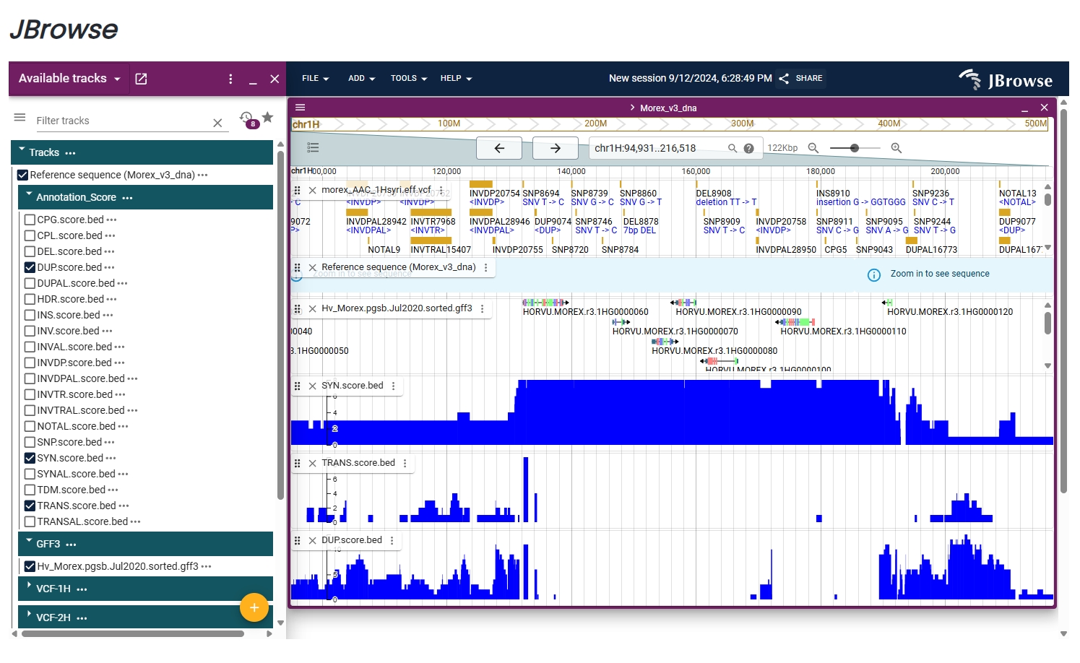Open the track selector hamburger menu
Viewport: 1080px width, 663px height.
(20, 118)
